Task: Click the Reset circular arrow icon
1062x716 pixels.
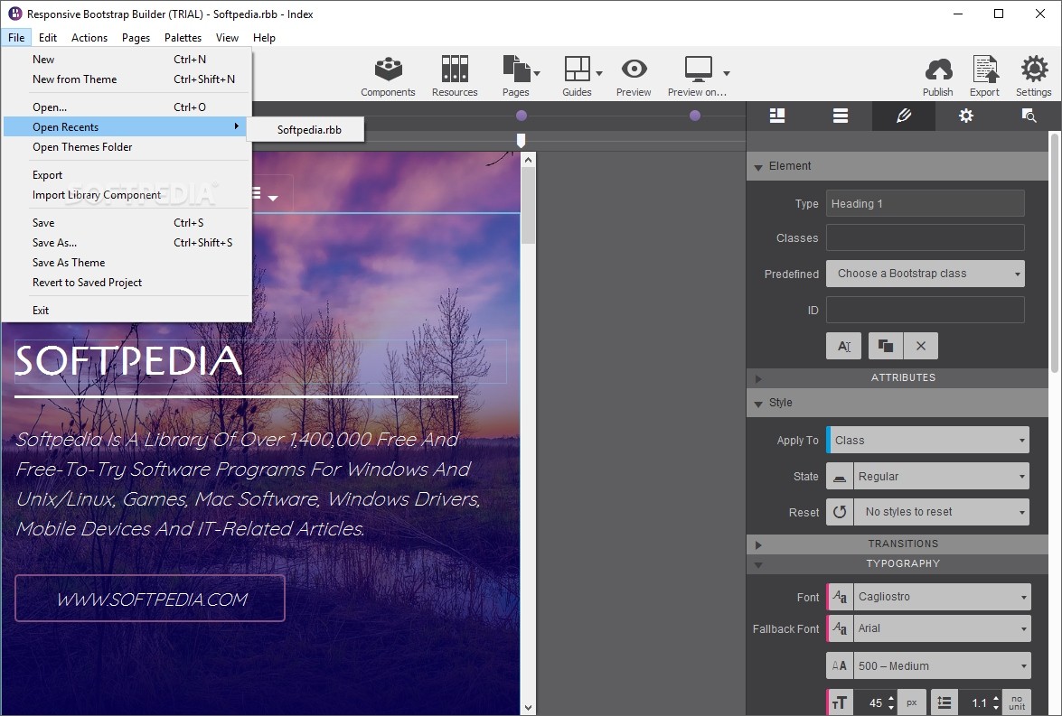Action: click(x=839, y=512)
